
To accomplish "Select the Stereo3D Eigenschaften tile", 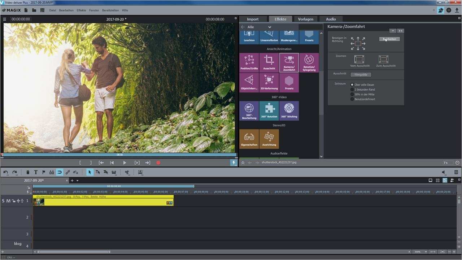I will (249, 139).
